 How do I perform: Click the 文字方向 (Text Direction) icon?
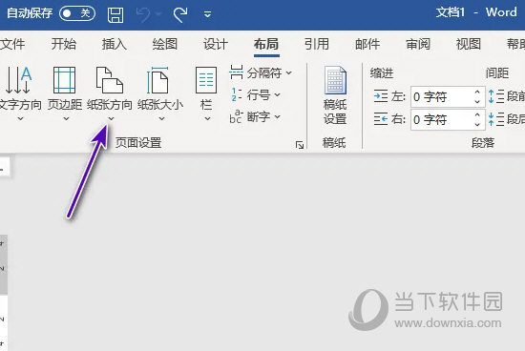click(x=19, y=79)
